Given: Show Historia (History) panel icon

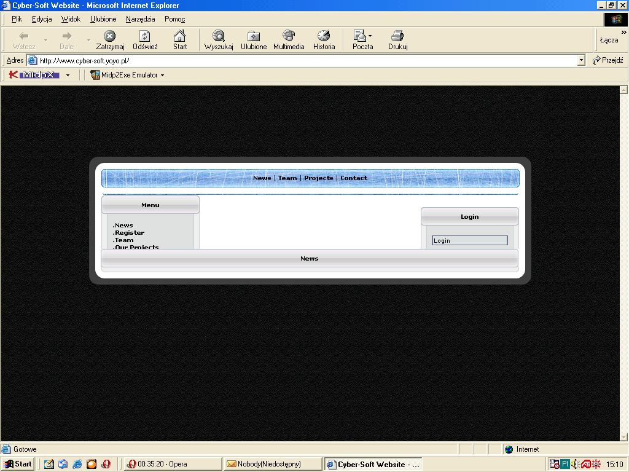Looking at the screenshot, I should point(324,36).
